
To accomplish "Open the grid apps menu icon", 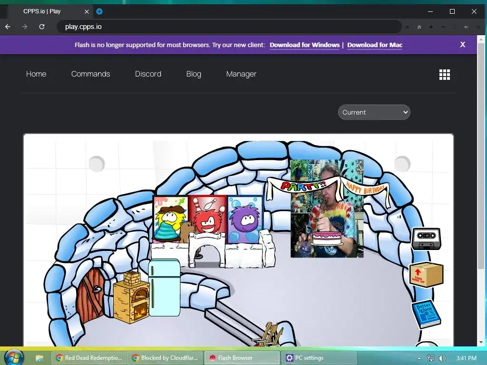I will 445,75.
